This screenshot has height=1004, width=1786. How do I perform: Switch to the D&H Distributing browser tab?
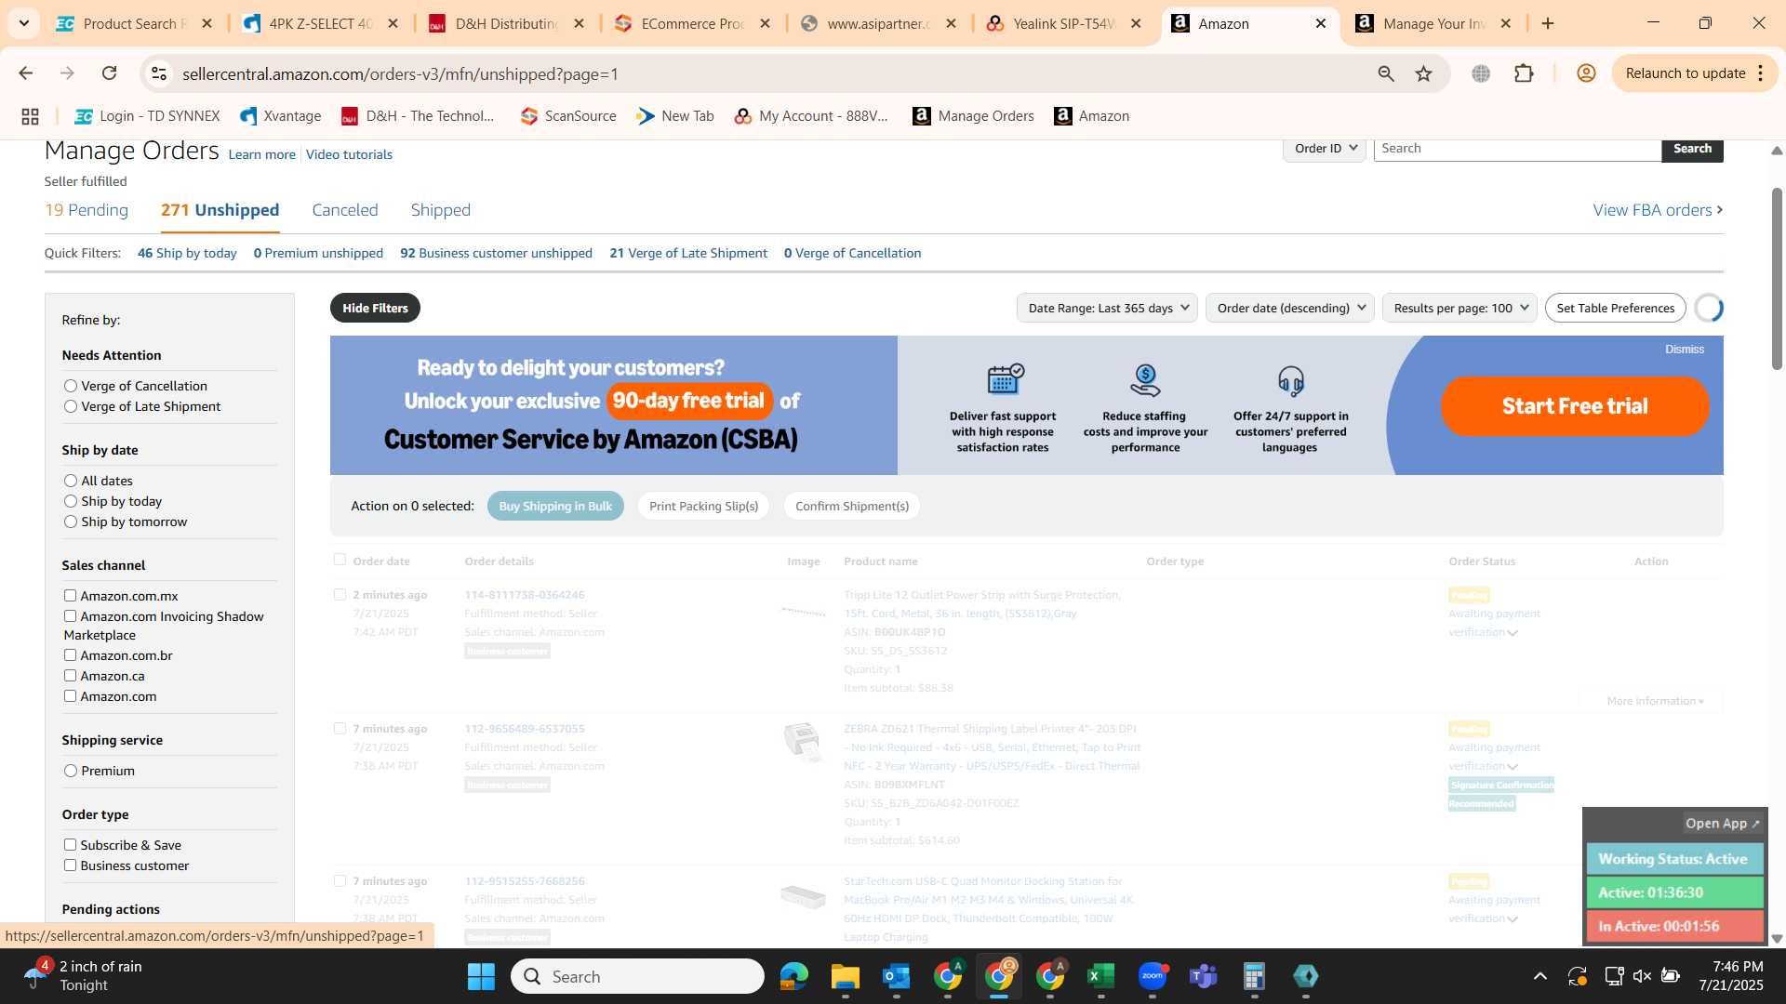(x=507, y=23)
